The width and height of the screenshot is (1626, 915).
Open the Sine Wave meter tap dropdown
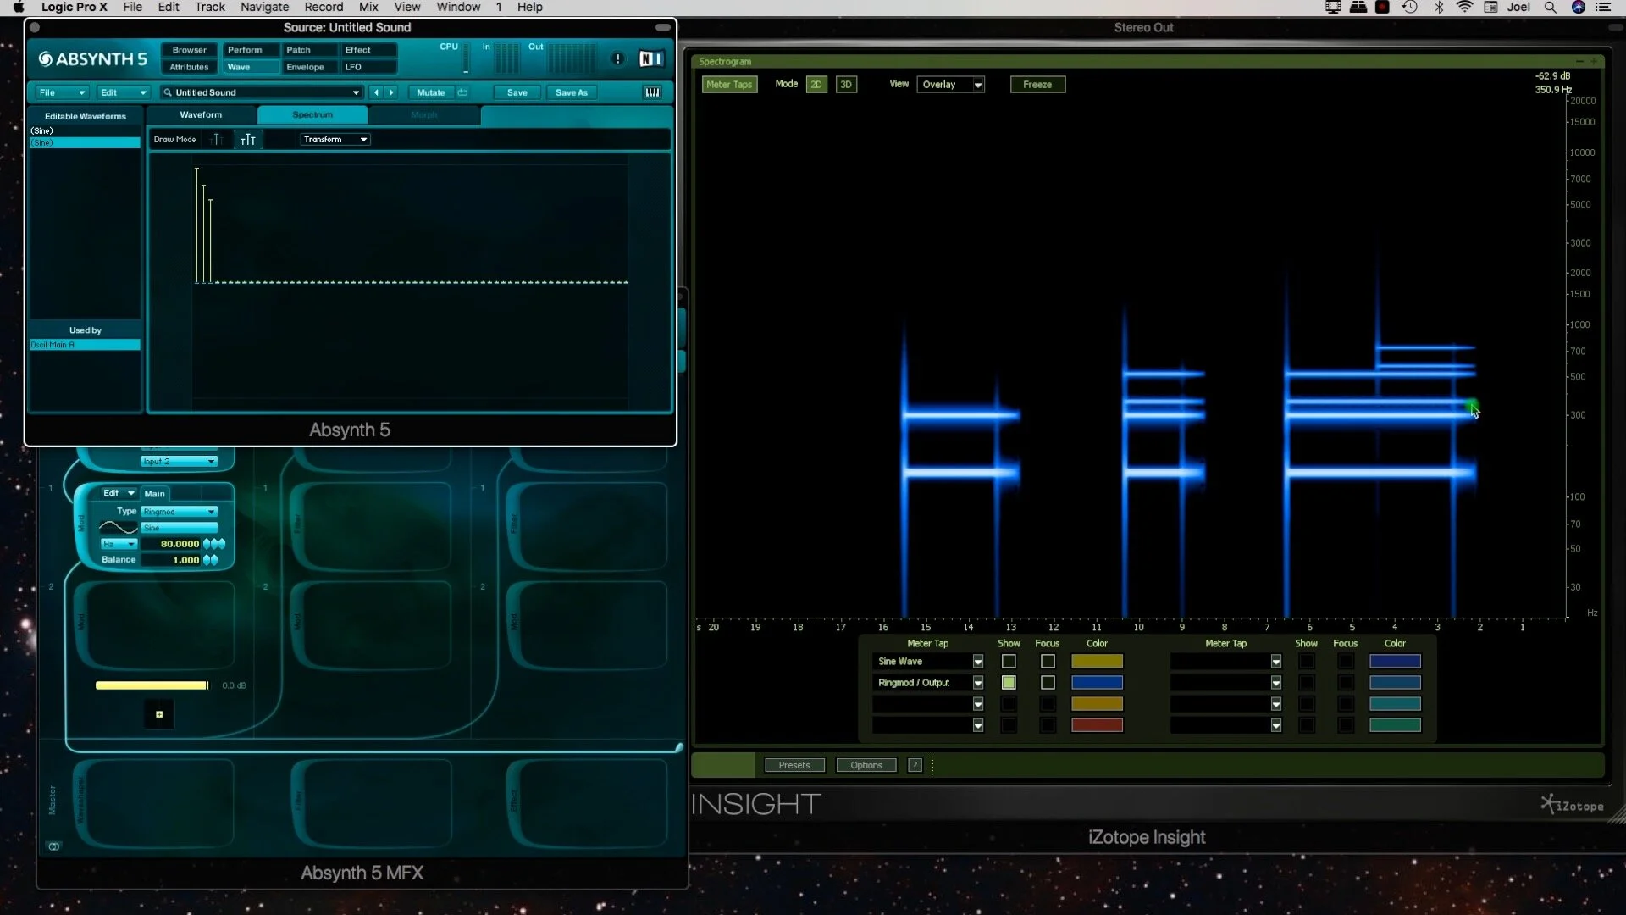pos(977,662)
